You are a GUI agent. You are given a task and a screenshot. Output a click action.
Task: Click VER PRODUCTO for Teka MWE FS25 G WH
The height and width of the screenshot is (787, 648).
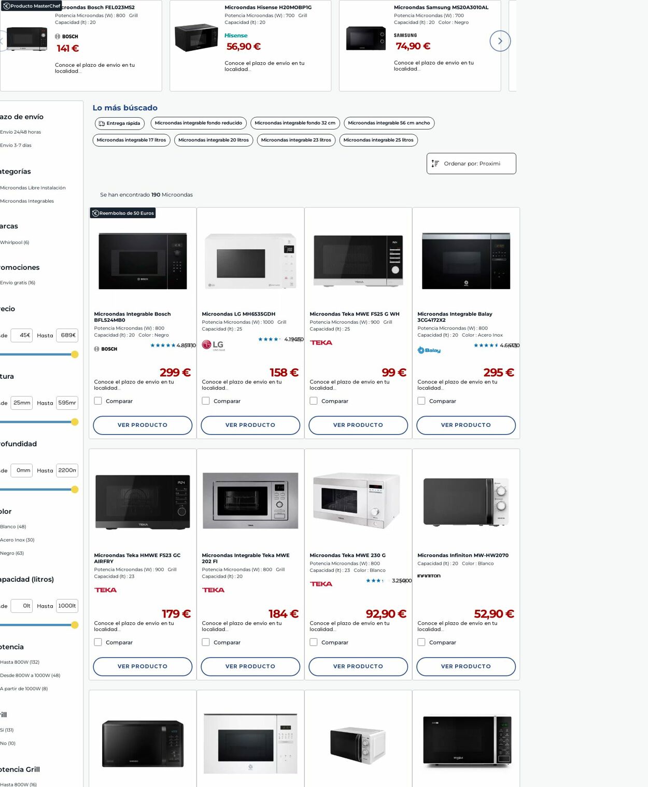point(358,425)
